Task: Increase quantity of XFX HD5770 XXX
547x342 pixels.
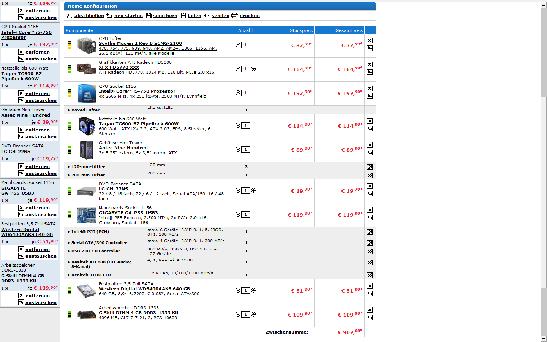Action: click(x=253, y=69)
